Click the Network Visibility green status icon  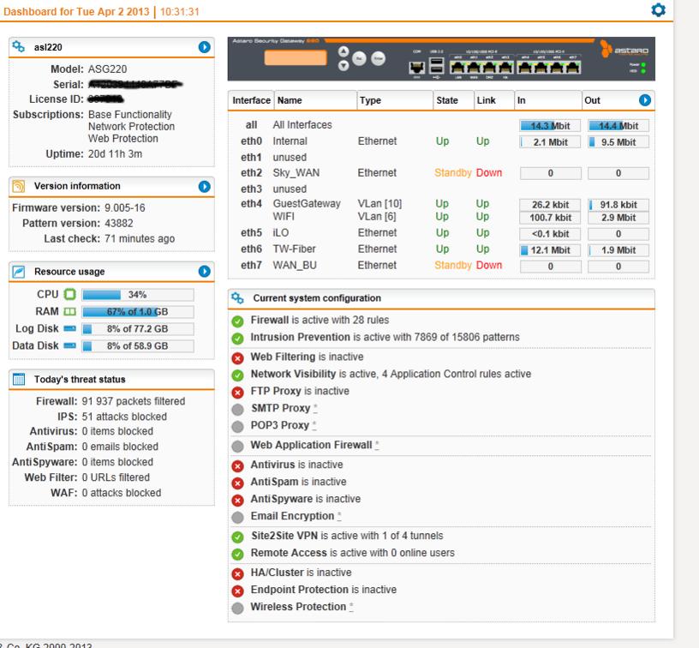click(237, 375)
